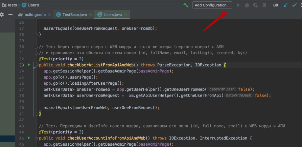Click getOneUserFromApi method call
This screenshot has height=147, width=302.
tap(201, 96)
